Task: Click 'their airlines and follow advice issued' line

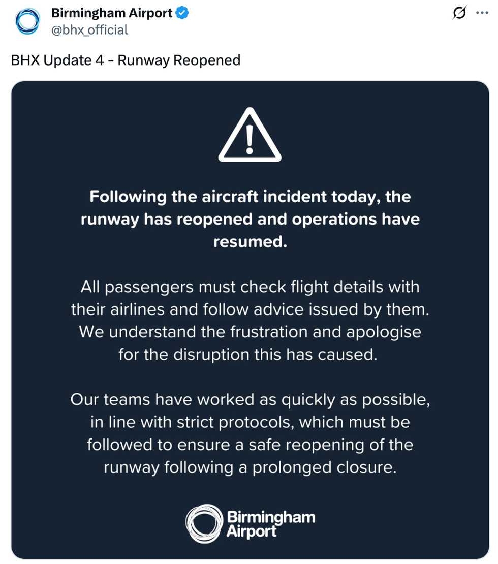Action: pyautogui.click(x=250, y=309)
